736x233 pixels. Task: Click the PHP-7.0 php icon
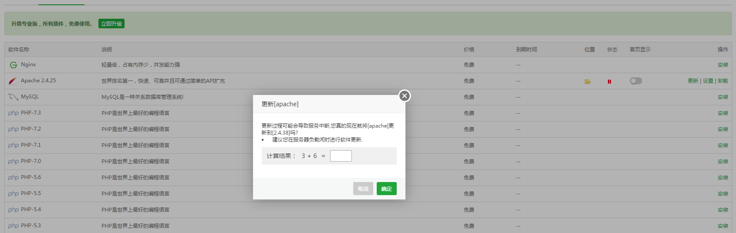tap(14, 162)
